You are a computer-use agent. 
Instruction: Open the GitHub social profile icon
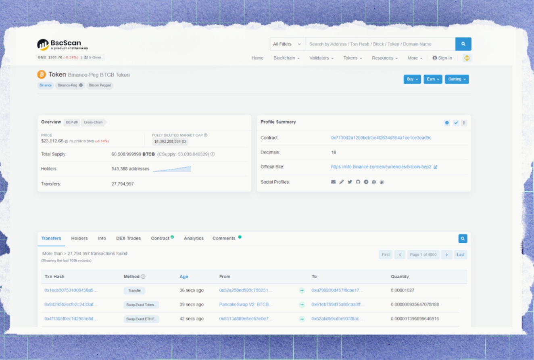(x=358, y=182)
